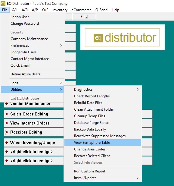The image size is (174, 186).
Task: Select Preferences menu entry
Action: point(33,46)
